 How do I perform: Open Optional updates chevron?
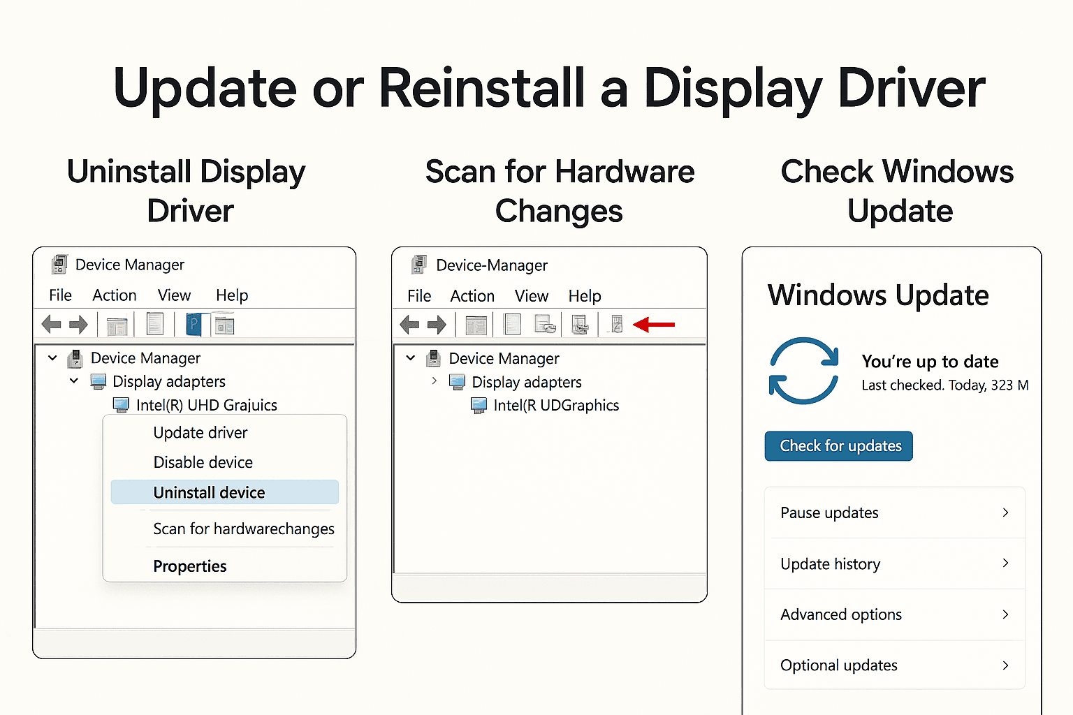click(1006, 665)
